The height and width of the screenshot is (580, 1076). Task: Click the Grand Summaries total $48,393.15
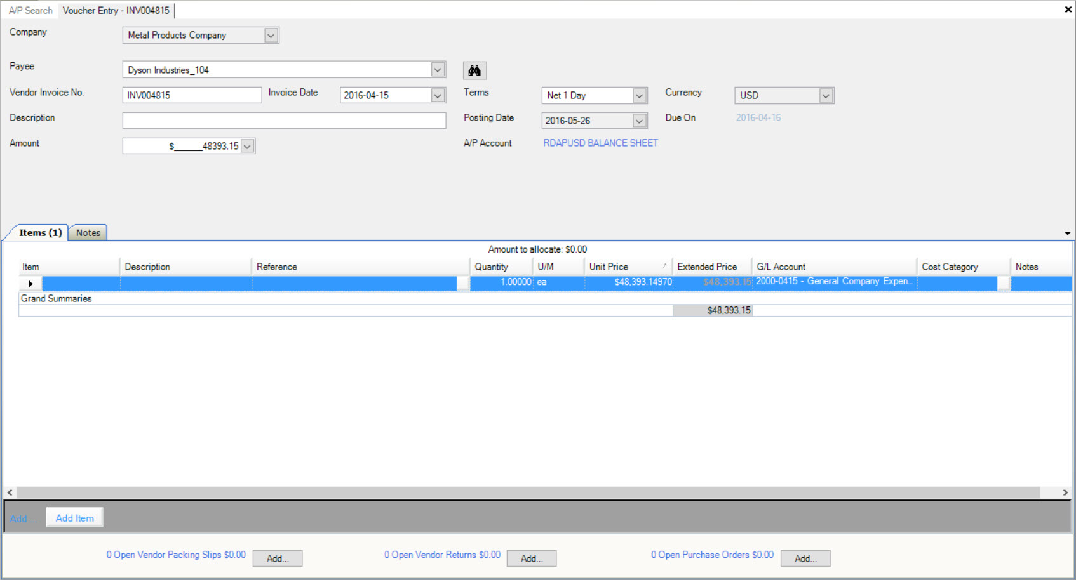713,310
